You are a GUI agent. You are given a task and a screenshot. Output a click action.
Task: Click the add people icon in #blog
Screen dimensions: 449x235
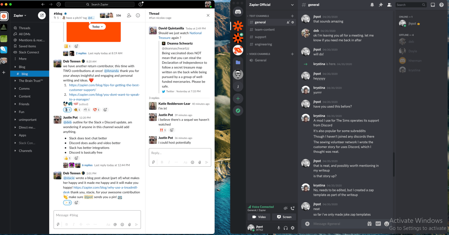point(129,16)
